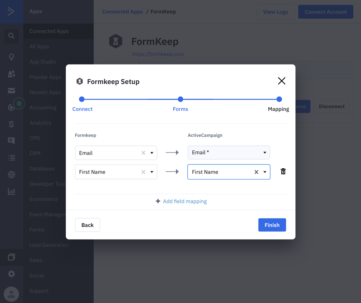Click the FormKeep hexagon logo on page
The width and height of the screenshot is (361, 303).
(x=115, y=41)
